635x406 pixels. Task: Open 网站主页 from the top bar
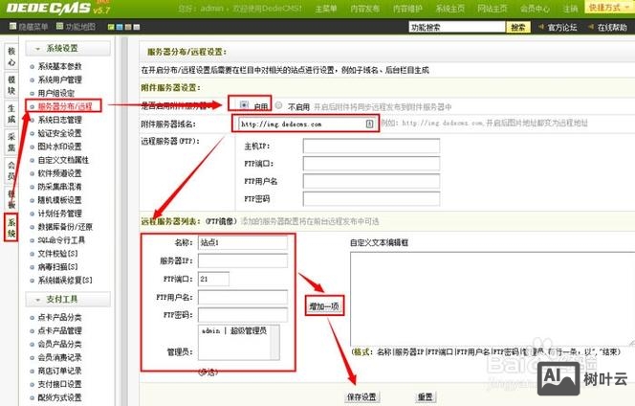click(493, 9)
